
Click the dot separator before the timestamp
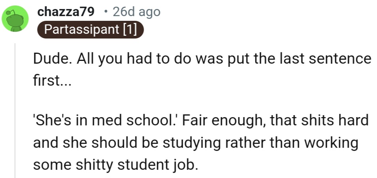click(105, 12)
